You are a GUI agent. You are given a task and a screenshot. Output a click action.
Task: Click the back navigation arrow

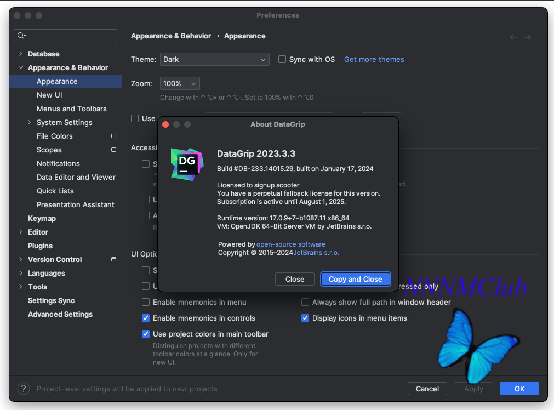pos(513,37)
